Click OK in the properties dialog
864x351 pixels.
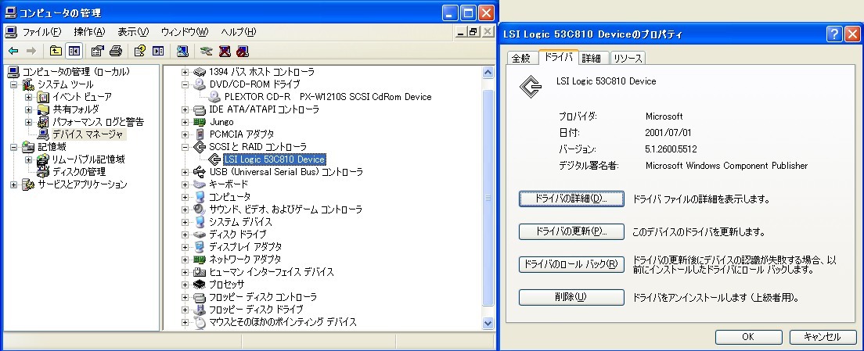pos(748,337)
